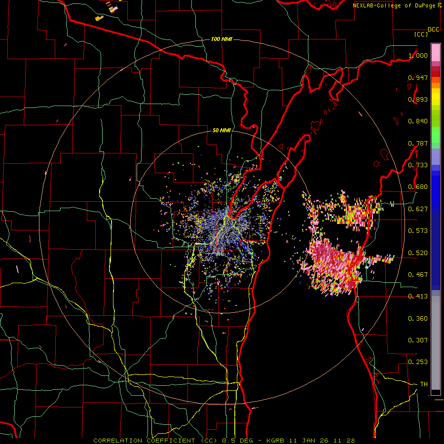Click the 0.253 legend value
The width and height of the screenshot is (444, 444).
coord(418,362)
